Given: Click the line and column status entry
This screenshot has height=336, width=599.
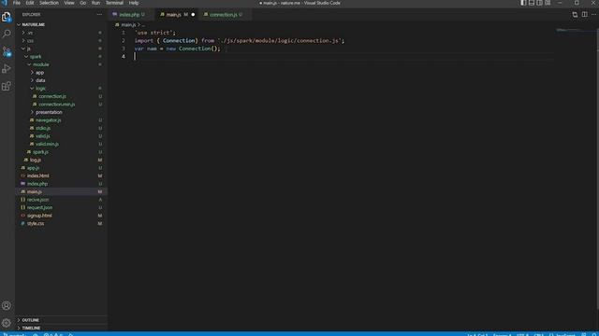Looking at the screenshot, I should pos(477,334).
